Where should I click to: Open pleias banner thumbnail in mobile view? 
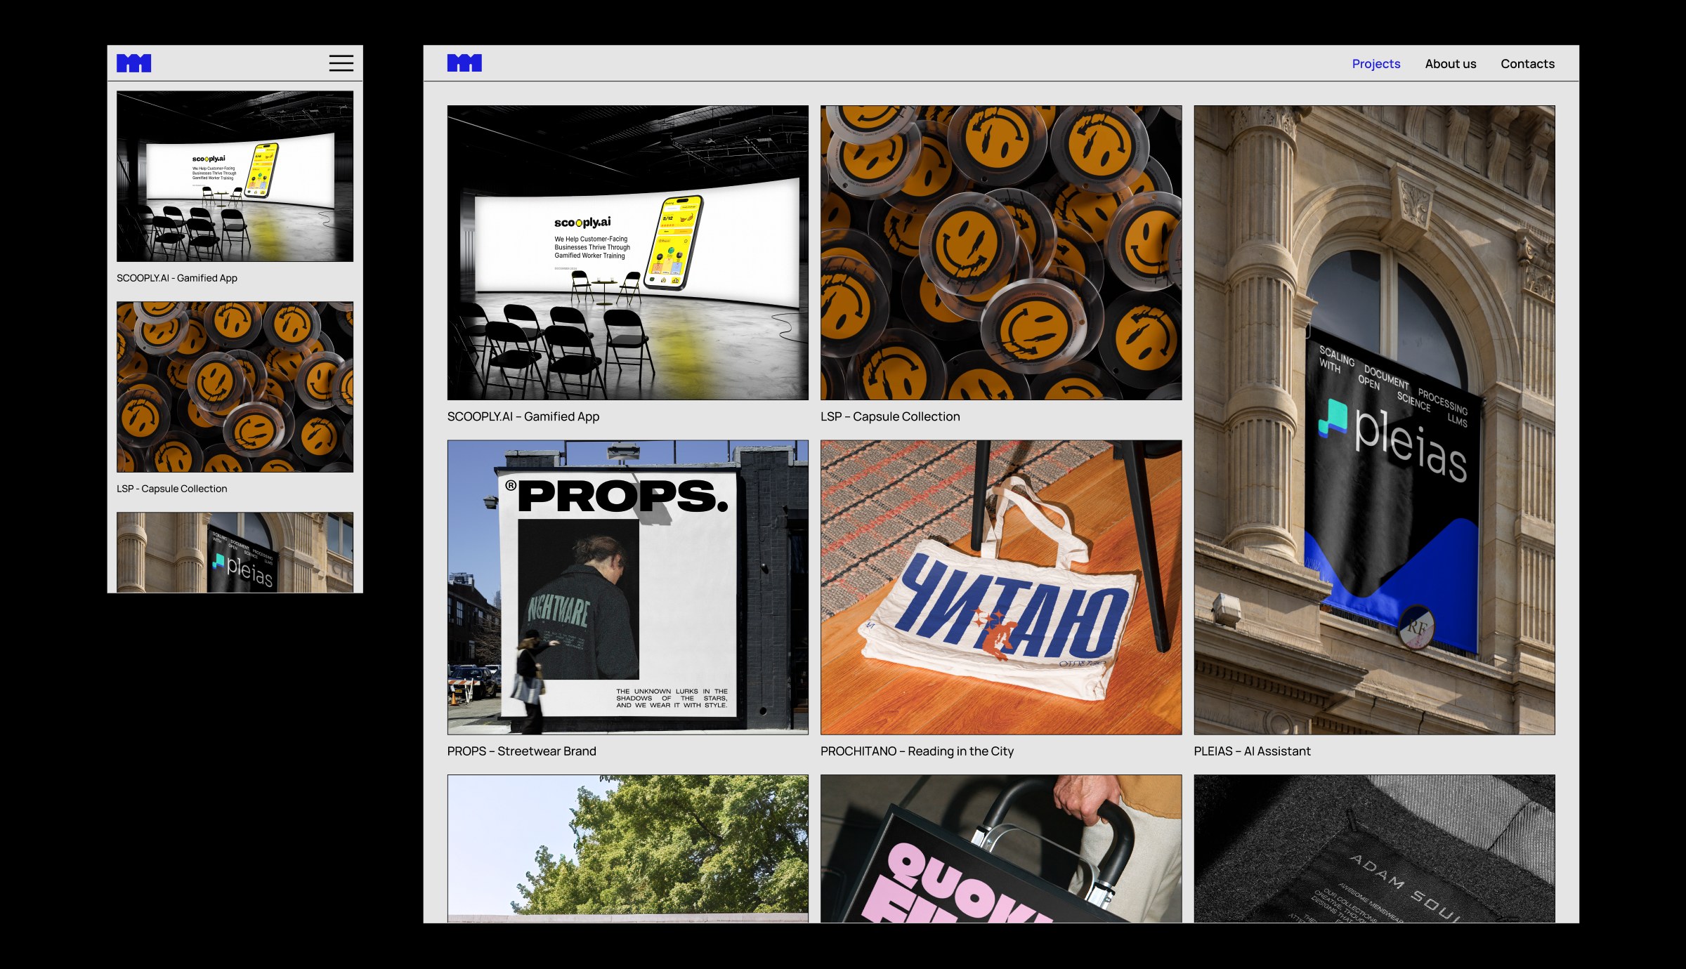(235, 553)
